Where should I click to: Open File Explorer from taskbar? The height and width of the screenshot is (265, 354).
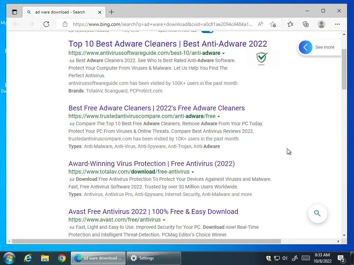pos(45,258)
